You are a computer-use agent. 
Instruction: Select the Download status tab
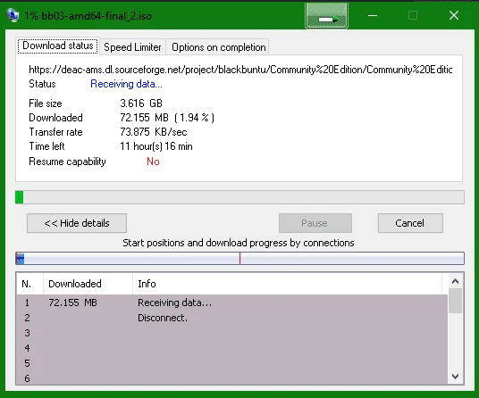point(58,46)
